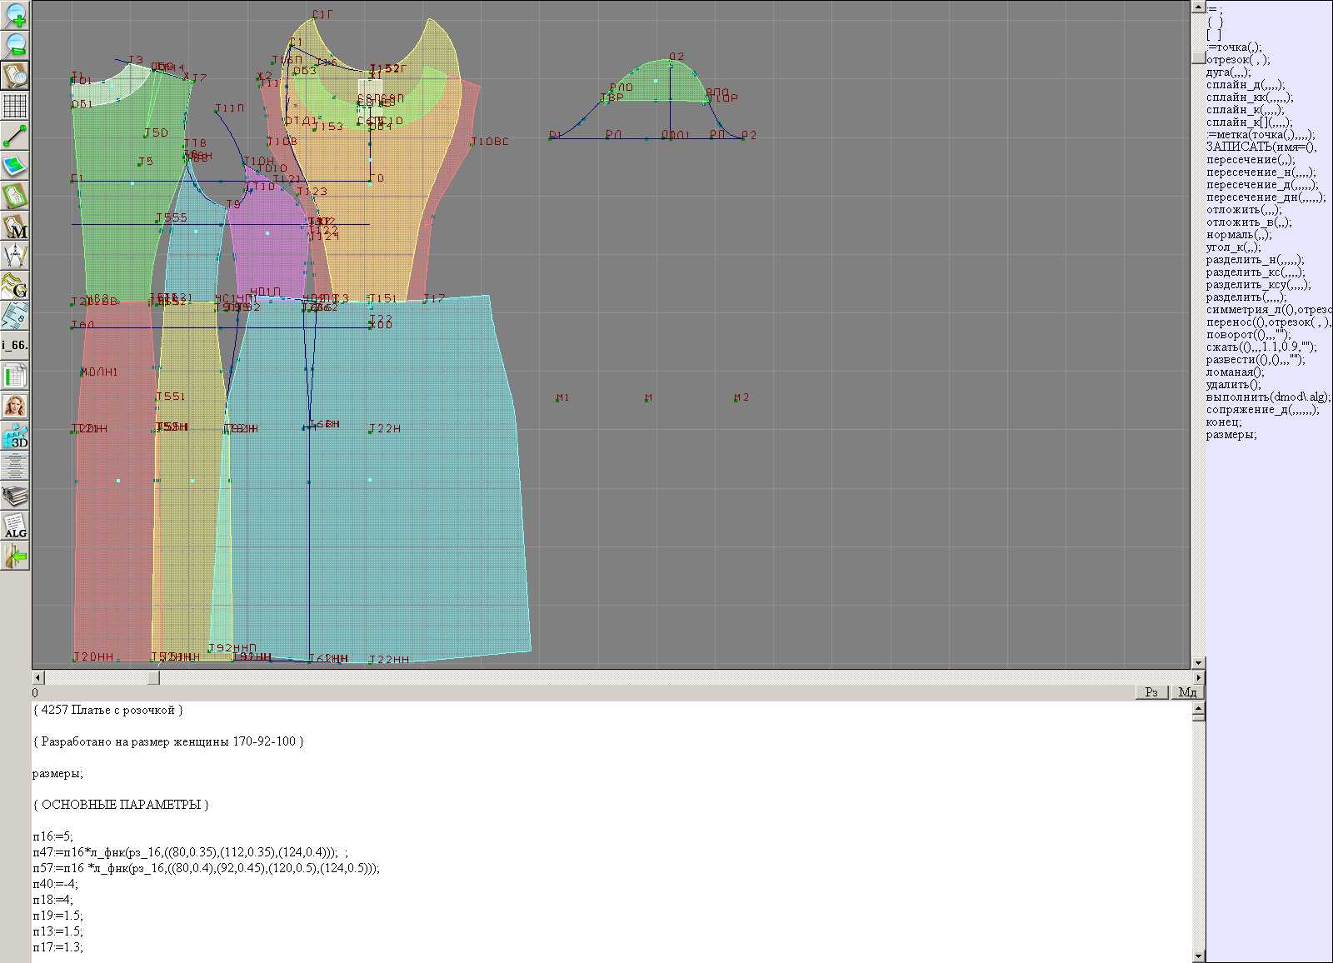Select the line segment tool
This screenshot has width=1333, height=963.
click(x=15, y=136)
